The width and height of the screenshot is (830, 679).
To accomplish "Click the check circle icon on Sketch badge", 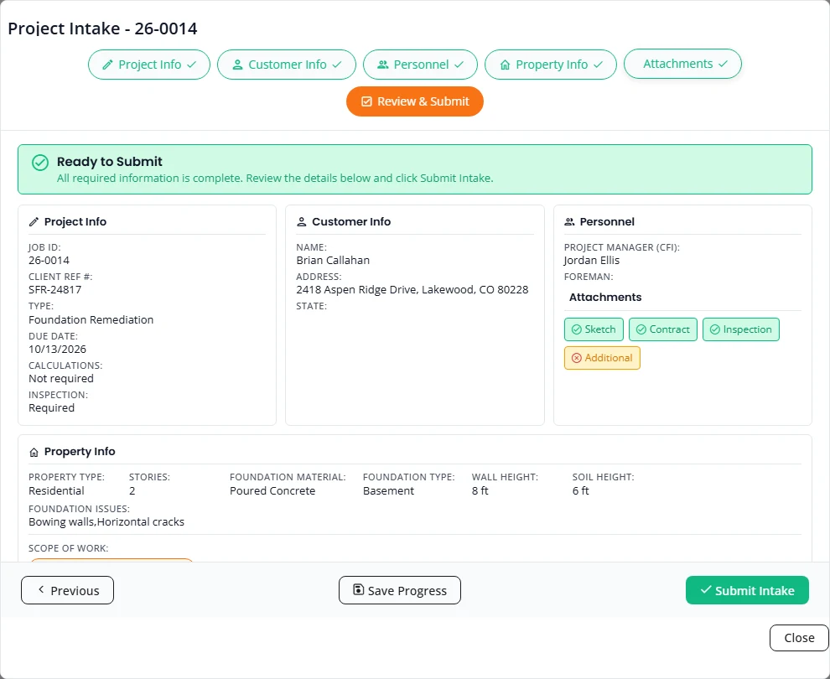I will [x=577, y=329].
